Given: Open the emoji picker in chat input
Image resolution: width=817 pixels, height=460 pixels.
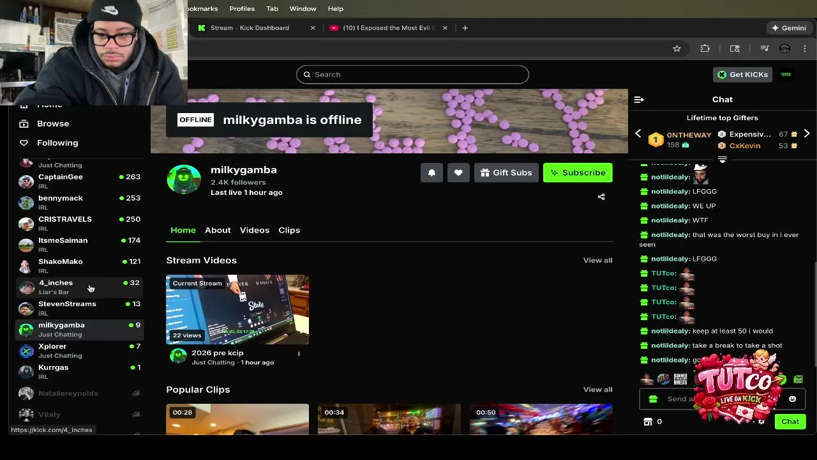Looking at the screenshot, I should (792, 399).
